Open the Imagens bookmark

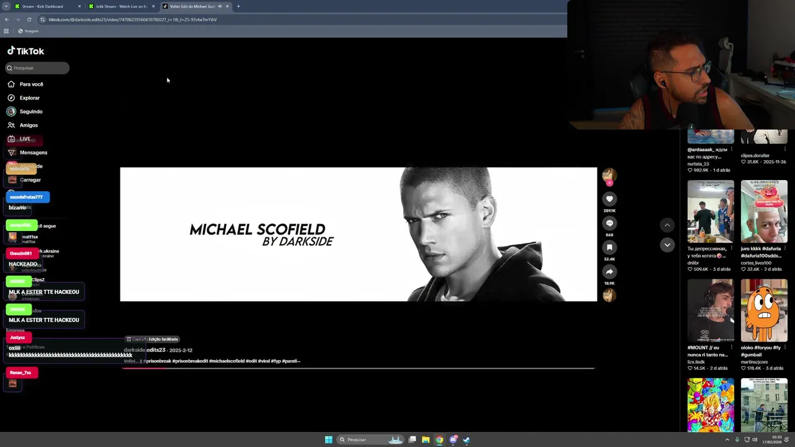[x=29, y=31]
